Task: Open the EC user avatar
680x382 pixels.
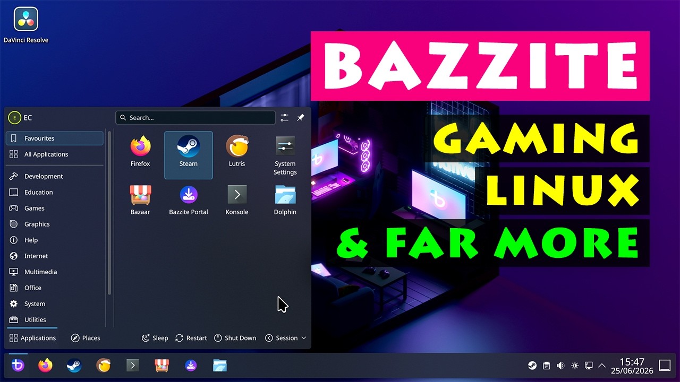Action: point(15,118)
